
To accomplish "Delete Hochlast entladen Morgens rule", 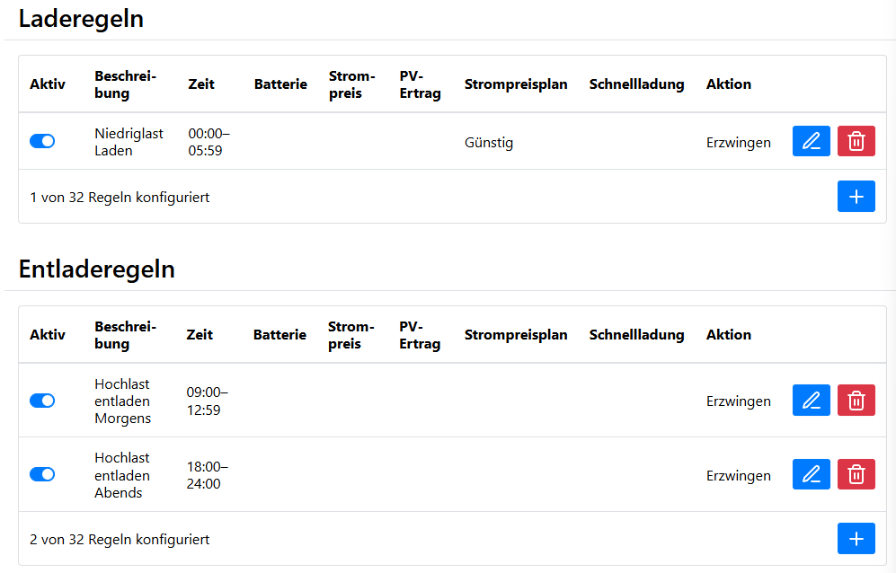I will (856, 401).
